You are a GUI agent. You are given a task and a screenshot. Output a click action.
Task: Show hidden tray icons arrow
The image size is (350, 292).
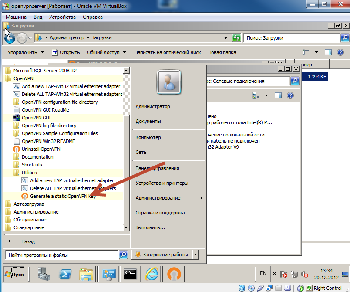[x=274, y=273]
